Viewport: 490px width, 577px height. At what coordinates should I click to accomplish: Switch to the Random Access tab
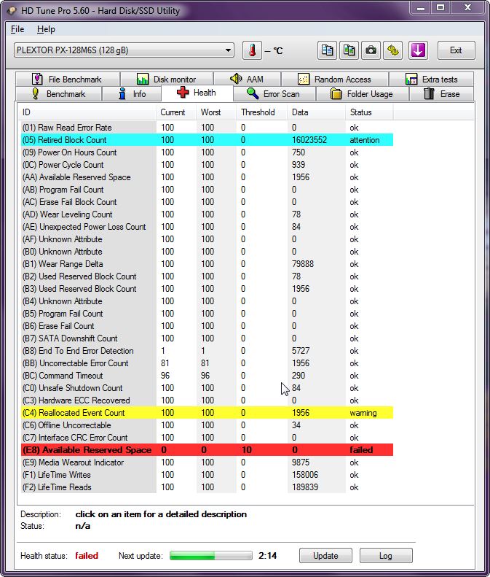335,79
